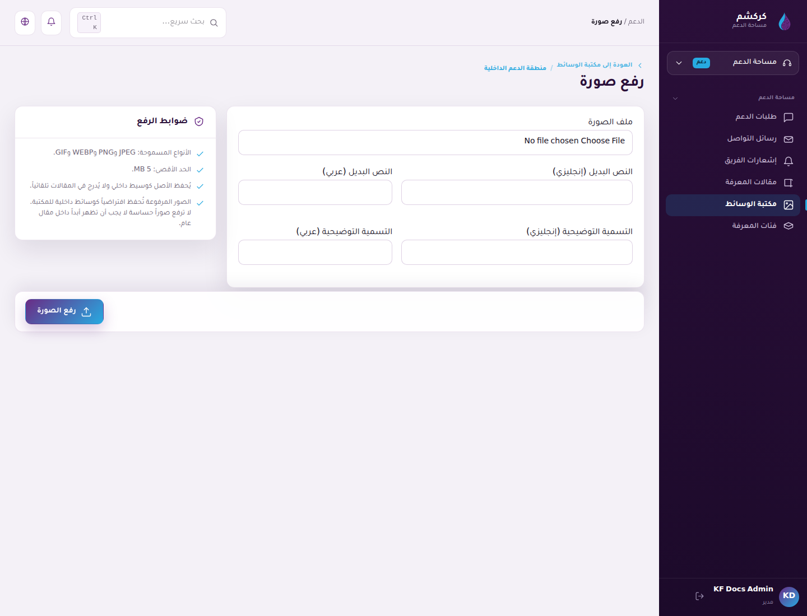Click the globe language icon
The height and width of the screenshot is (616, 807).
pos(25,22)
